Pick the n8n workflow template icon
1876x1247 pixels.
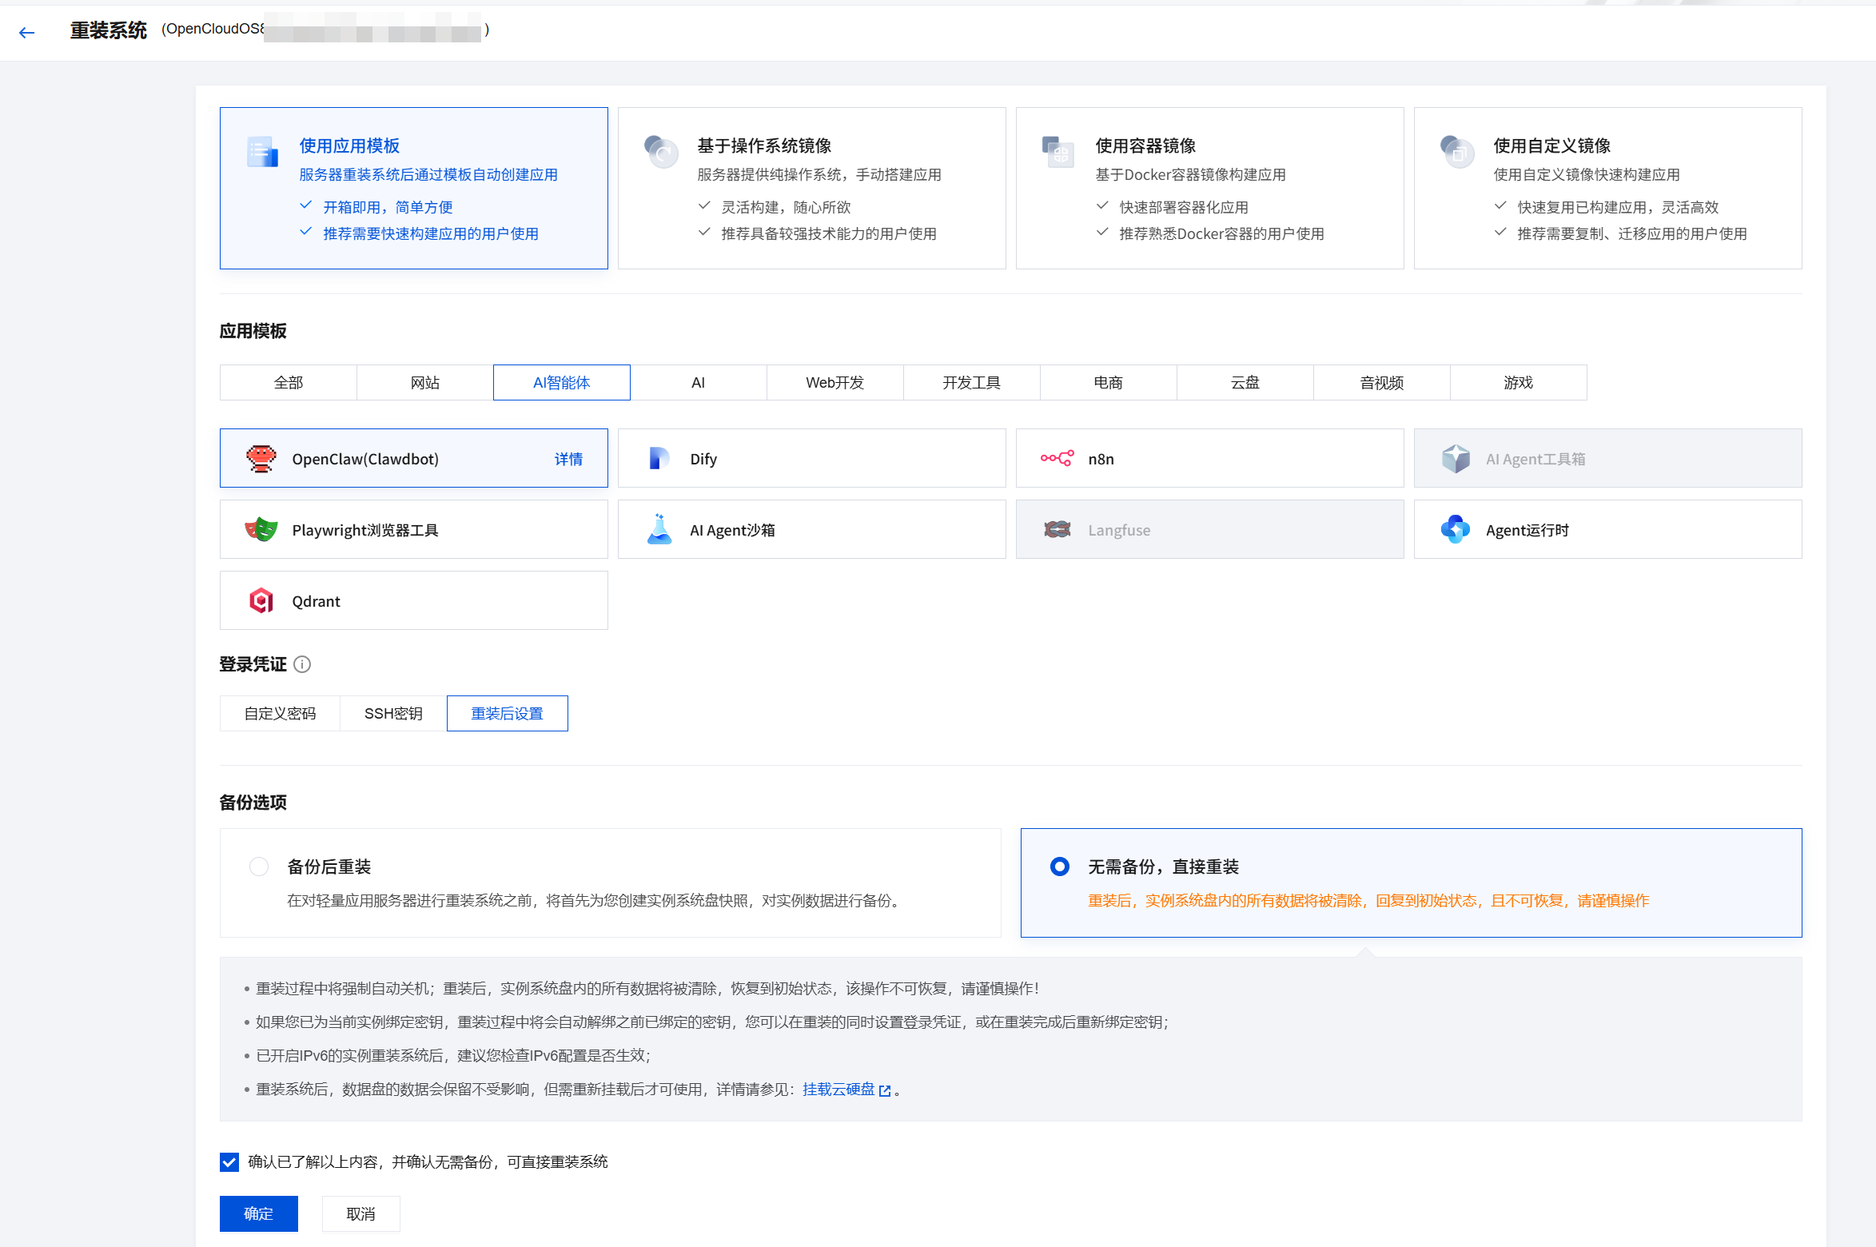tap(1057, 459)
